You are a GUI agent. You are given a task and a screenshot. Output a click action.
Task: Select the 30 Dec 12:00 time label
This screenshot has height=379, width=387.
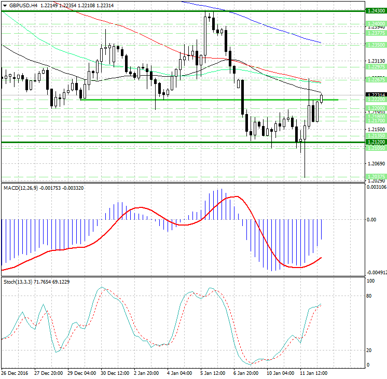116,373
